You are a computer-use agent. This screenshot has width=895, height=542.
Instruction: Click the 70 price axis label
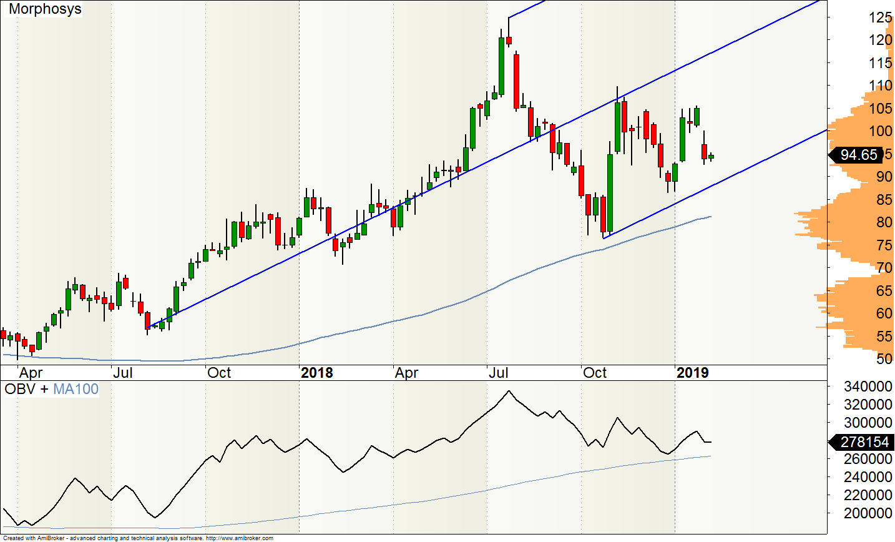[x=884, y=268]
